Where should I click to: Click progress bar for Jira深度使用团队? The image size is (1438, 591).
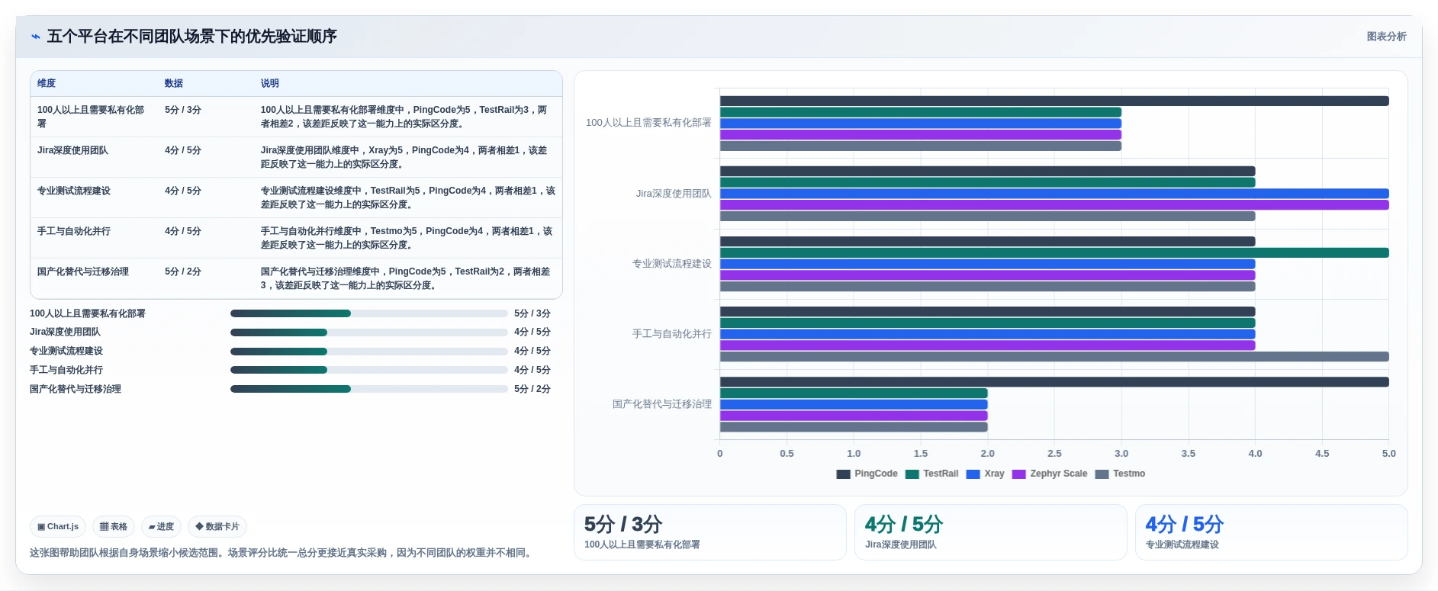click(x=369, y=332)
